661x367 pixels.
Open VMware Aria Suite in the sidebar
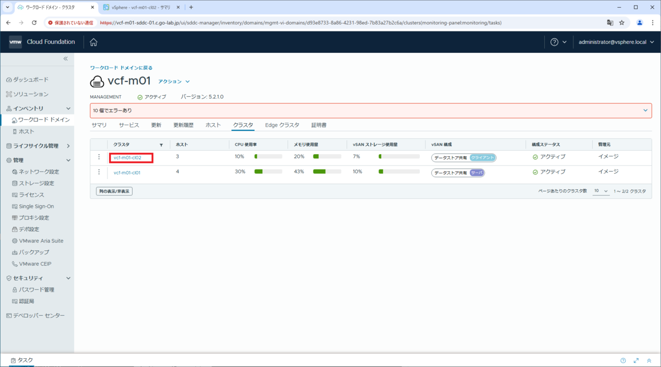(x=37, y=241)
